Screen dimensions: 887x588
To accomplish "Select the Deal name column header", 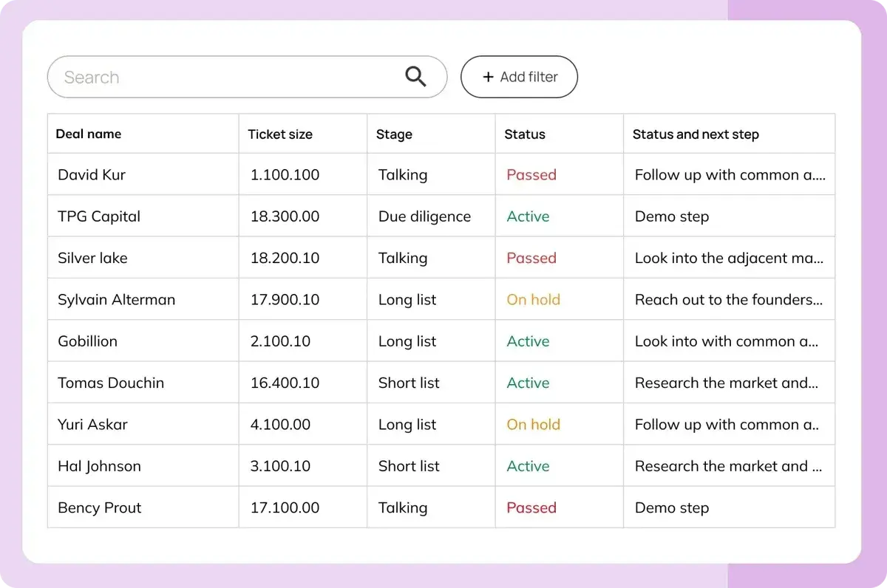I will (89, 134).
